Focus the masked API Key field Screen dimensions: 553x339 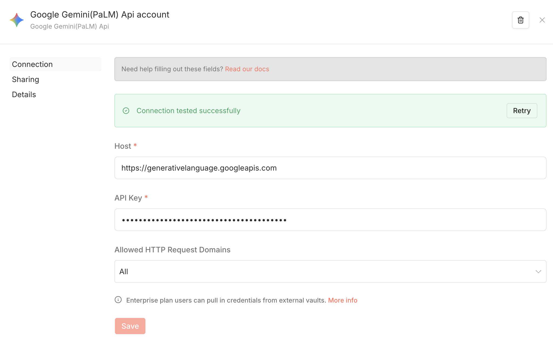tap(330, 220)
